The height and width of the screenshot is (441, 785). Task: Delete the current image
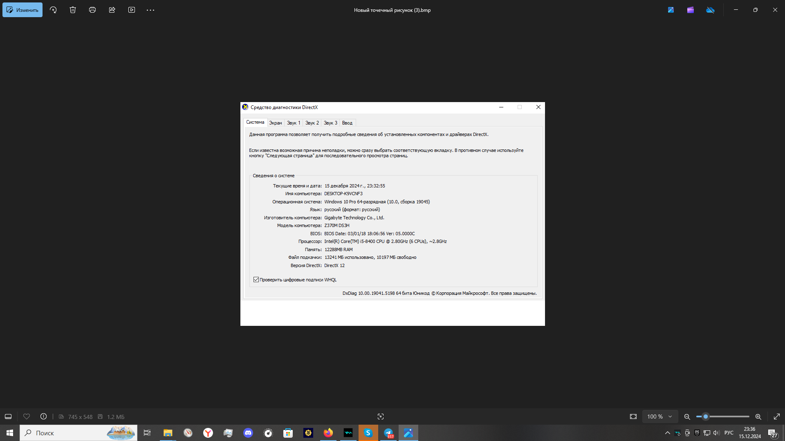pyautogui.click(x=73, y=10)
